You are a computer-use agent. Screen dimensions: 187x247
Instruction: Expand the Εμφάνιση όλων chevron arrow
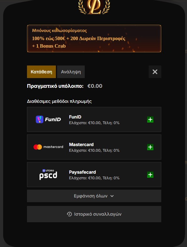[112, 196]
